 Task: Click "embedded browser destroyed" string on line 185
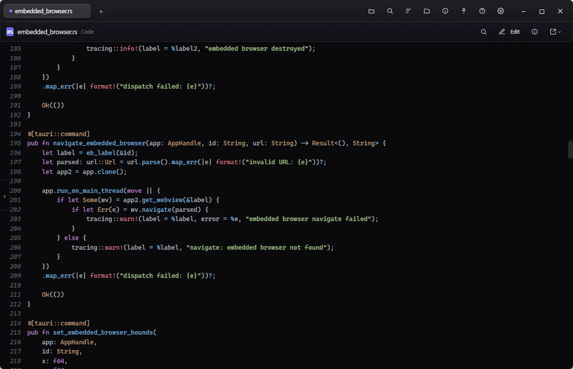256,48
